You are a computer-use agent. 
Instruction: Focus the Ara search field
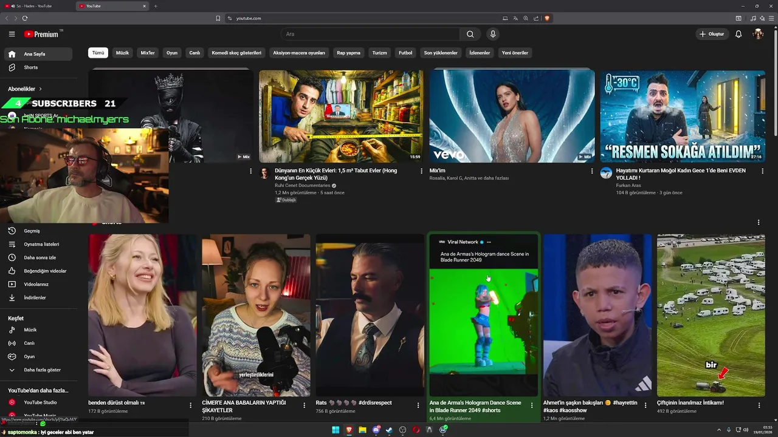(371, 34)
